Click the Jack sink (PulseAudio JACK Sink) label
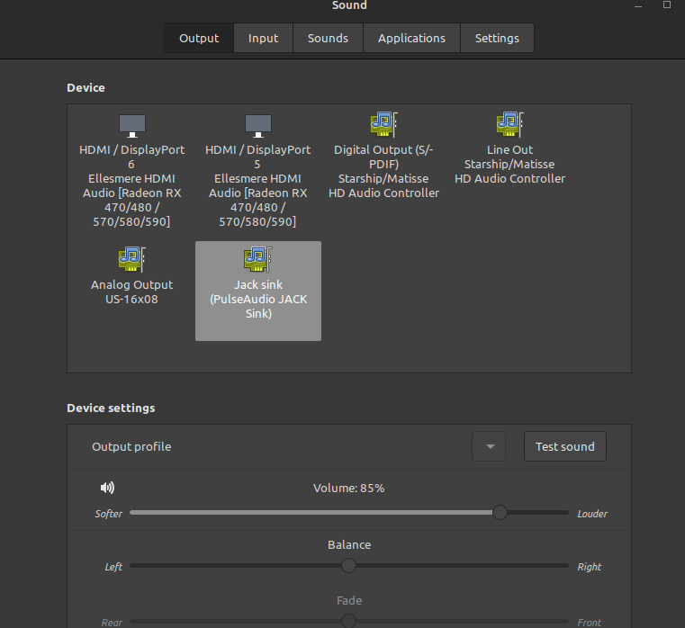 258,299
